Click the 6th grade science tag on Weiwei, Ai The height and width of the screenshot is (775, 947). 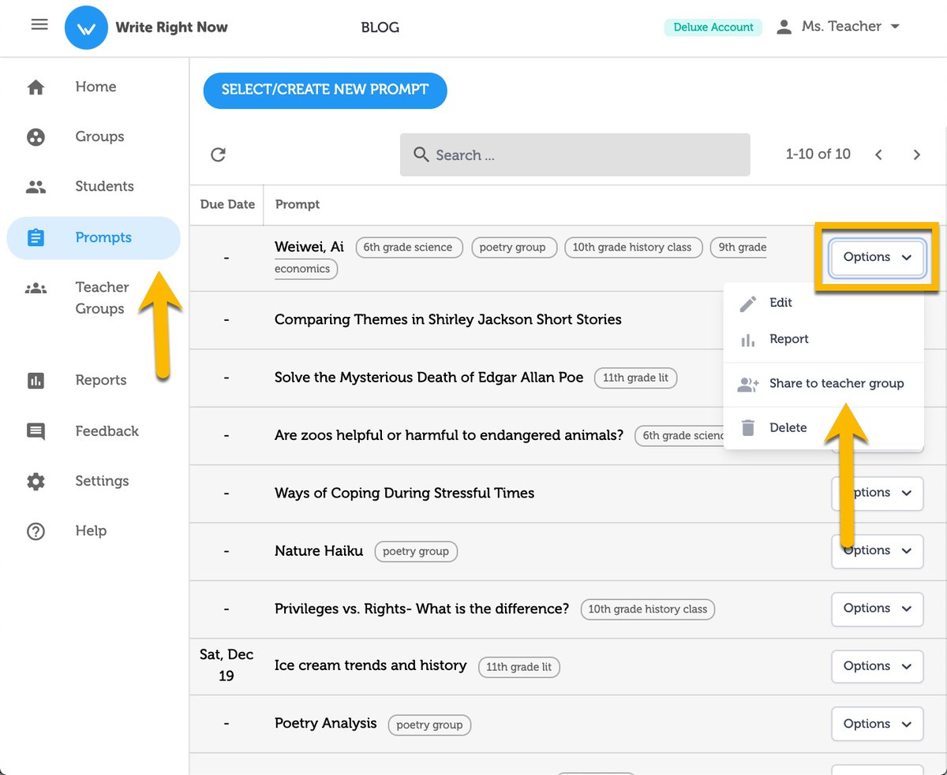click(x=408, y=248)
